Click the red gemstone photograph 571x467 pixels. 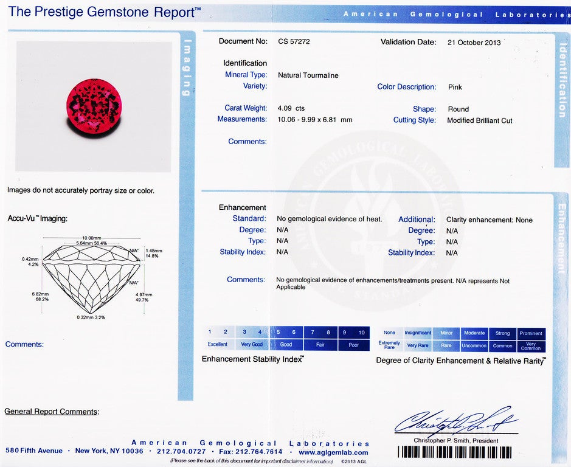click(x=93, y=107)
